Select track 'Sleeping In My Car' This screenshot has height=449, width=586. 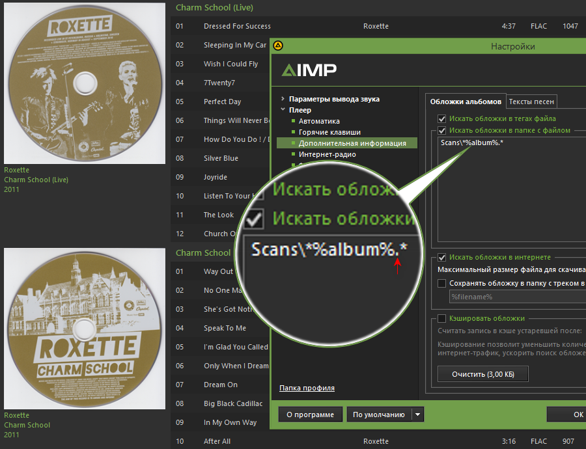click(234, 45)
